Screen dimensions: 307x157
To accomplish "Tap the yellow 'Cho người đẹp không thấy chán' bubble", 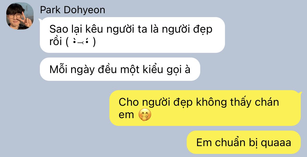I will tap(205, 108).
